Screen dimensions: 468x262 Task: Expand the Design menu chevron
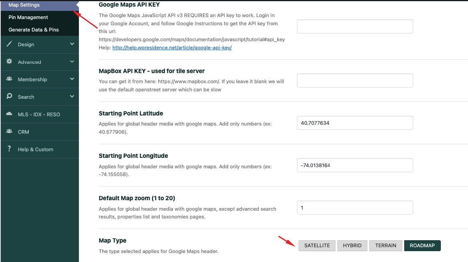[x=72, y=44]
